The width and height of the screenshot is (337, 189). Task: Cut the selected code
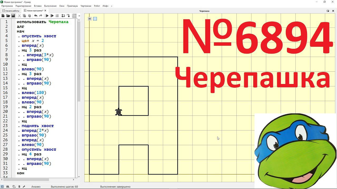click(19, 16)
